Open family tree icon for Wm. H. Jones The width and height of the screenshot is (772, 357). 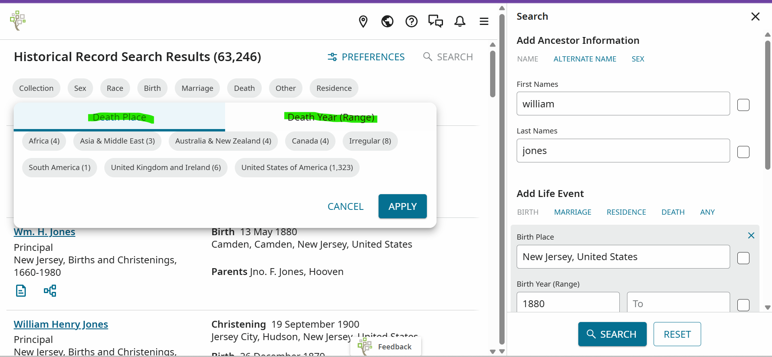point(50,290)
